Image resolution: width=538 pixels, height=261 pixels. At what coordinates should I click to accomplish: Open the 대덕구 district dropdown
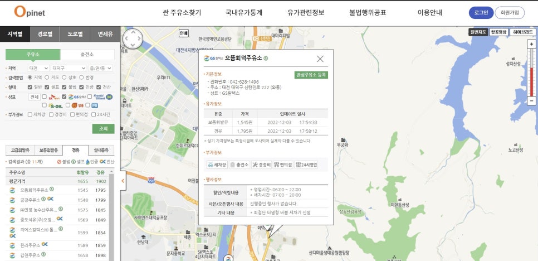[69, 69]
